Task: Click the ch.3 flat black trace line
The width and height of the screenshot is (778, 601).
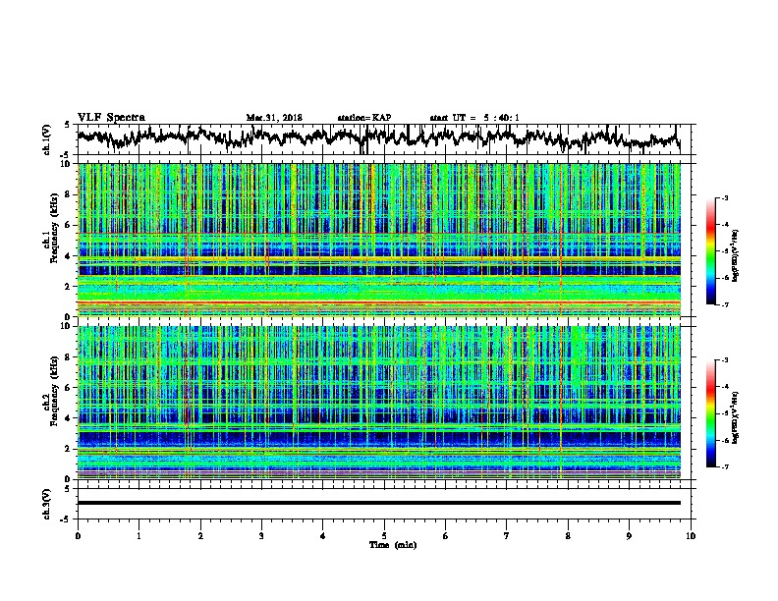Action: point(379,503)
